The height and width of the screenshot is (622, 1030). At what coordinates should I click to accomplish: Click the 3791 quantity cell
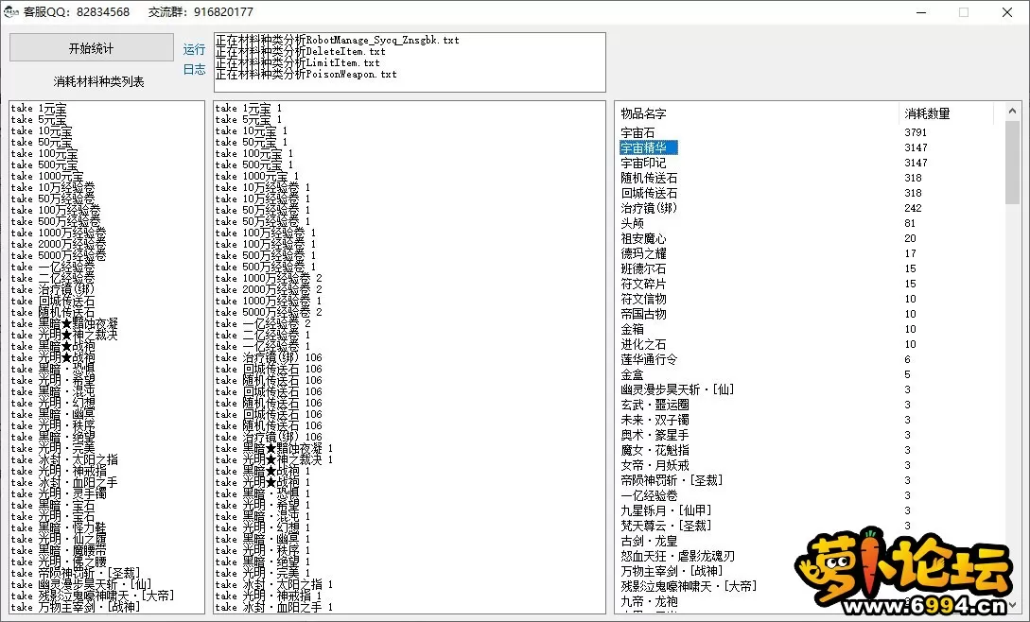pos(916,132)
